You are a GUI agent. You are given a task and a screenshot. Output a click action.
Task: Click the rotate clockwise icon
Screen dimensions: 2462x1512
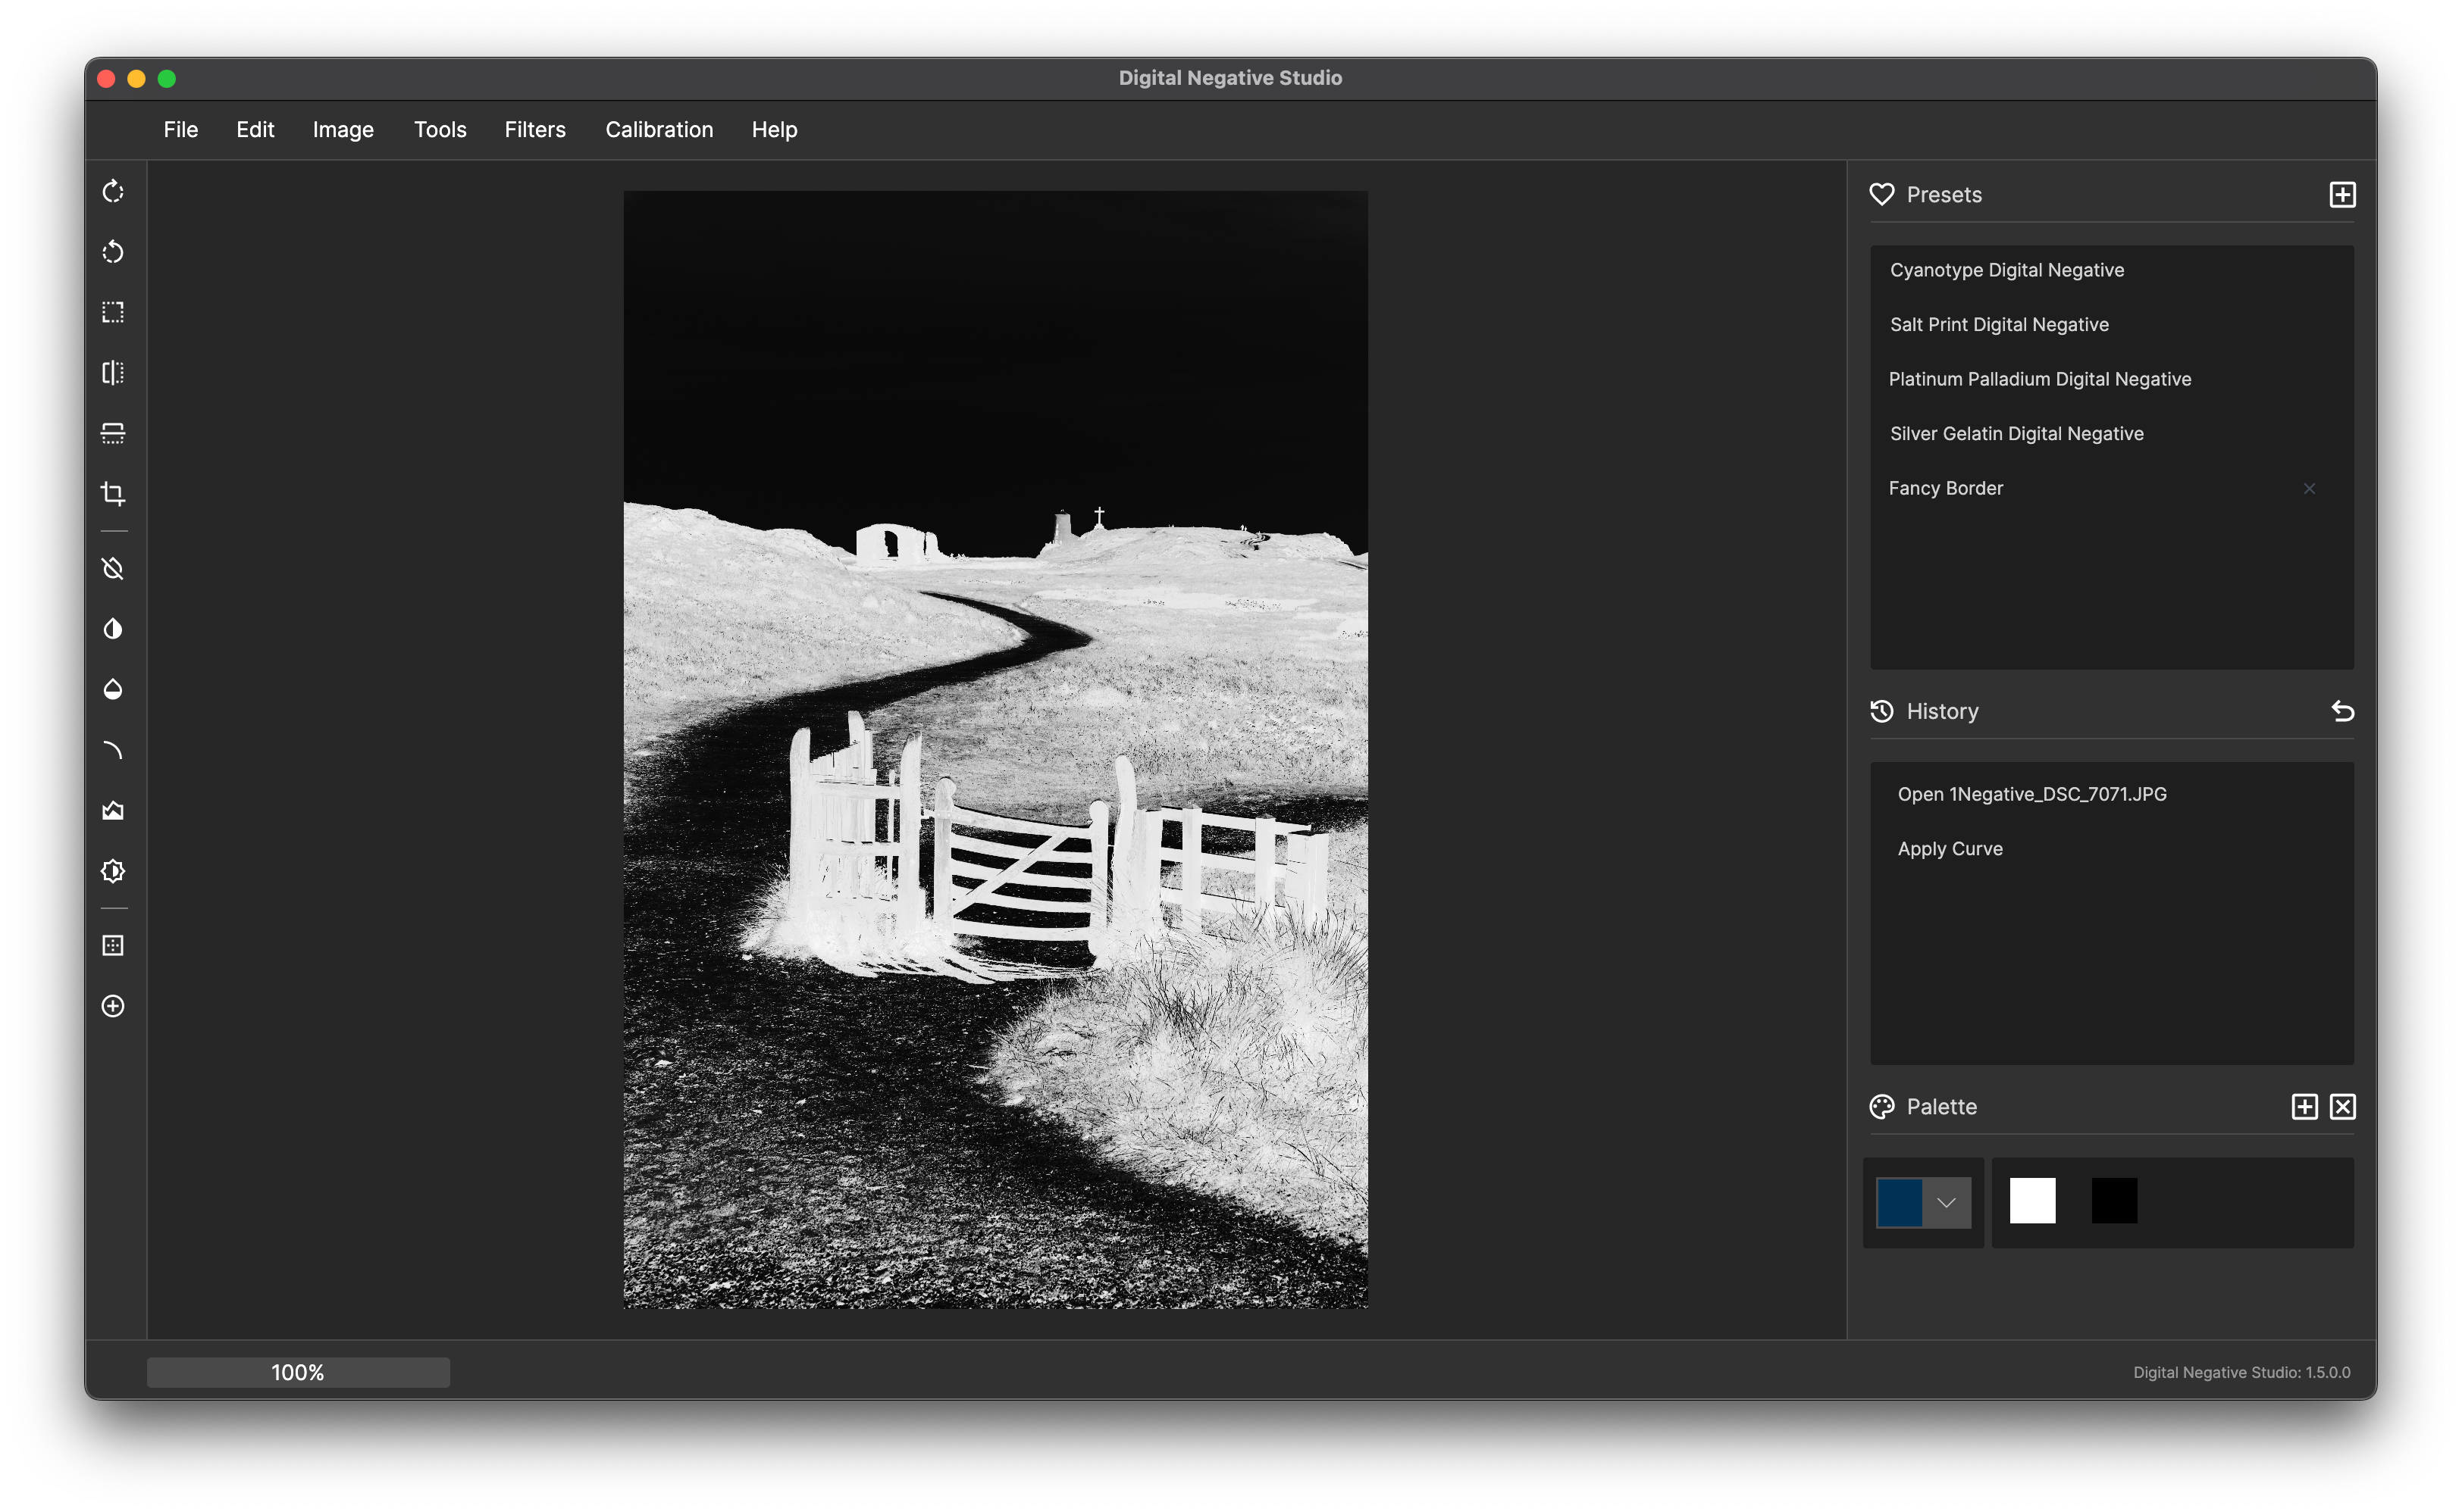click(113, 192)
